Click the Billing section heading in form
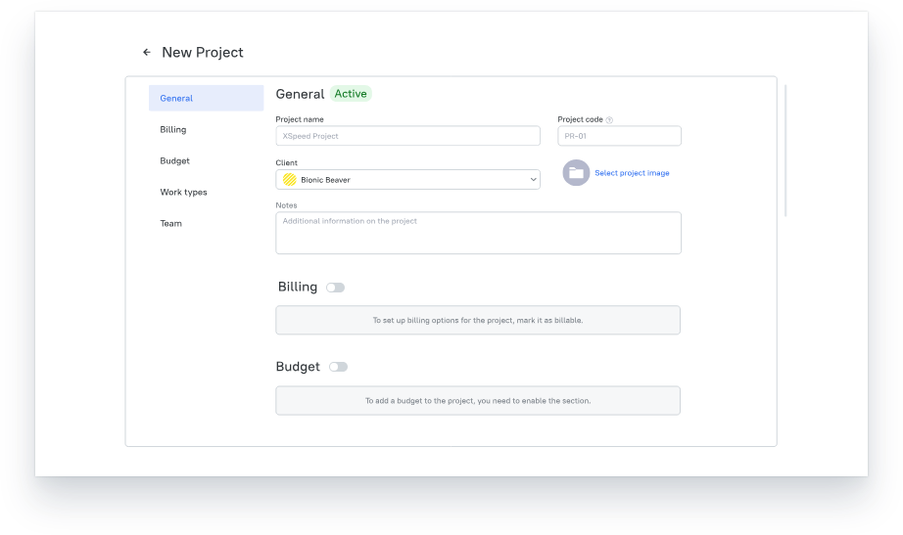The height and width of the screenshot is (535, 903). tap(297, 287)
